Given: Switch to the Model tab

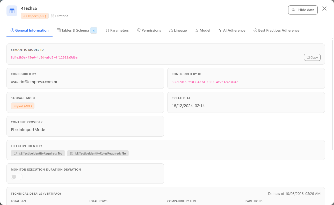Looking at the screenshot, I should [x=202, y=30].
